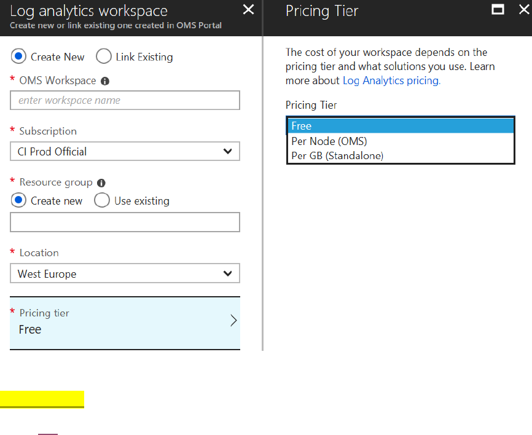Open the Location dropdown
532x435 pixels.
[125, 273]
